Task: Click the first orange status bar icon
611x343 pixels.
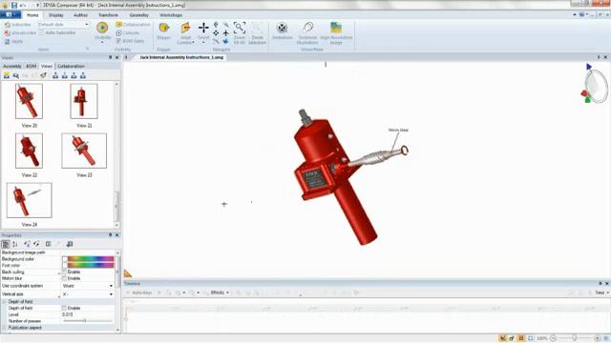Action: (503, 338)
